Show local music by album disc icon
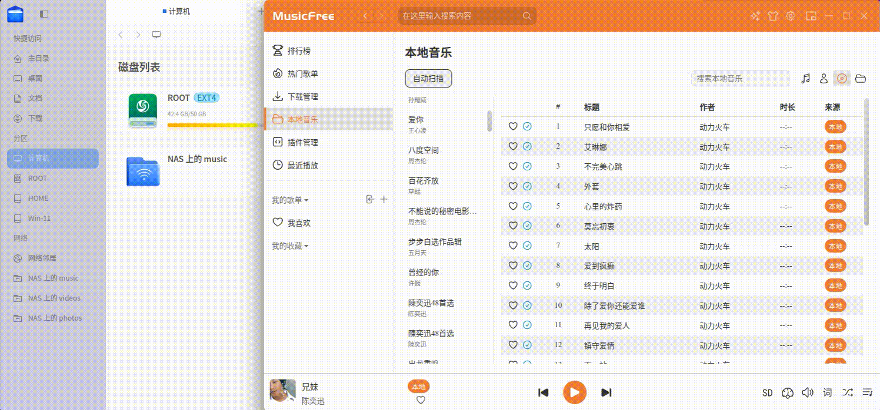 point(842,79)
